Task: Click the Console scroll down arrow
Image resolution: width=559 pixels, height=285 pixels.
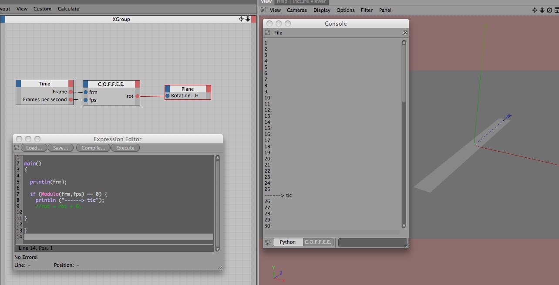Action: point(404,225)
